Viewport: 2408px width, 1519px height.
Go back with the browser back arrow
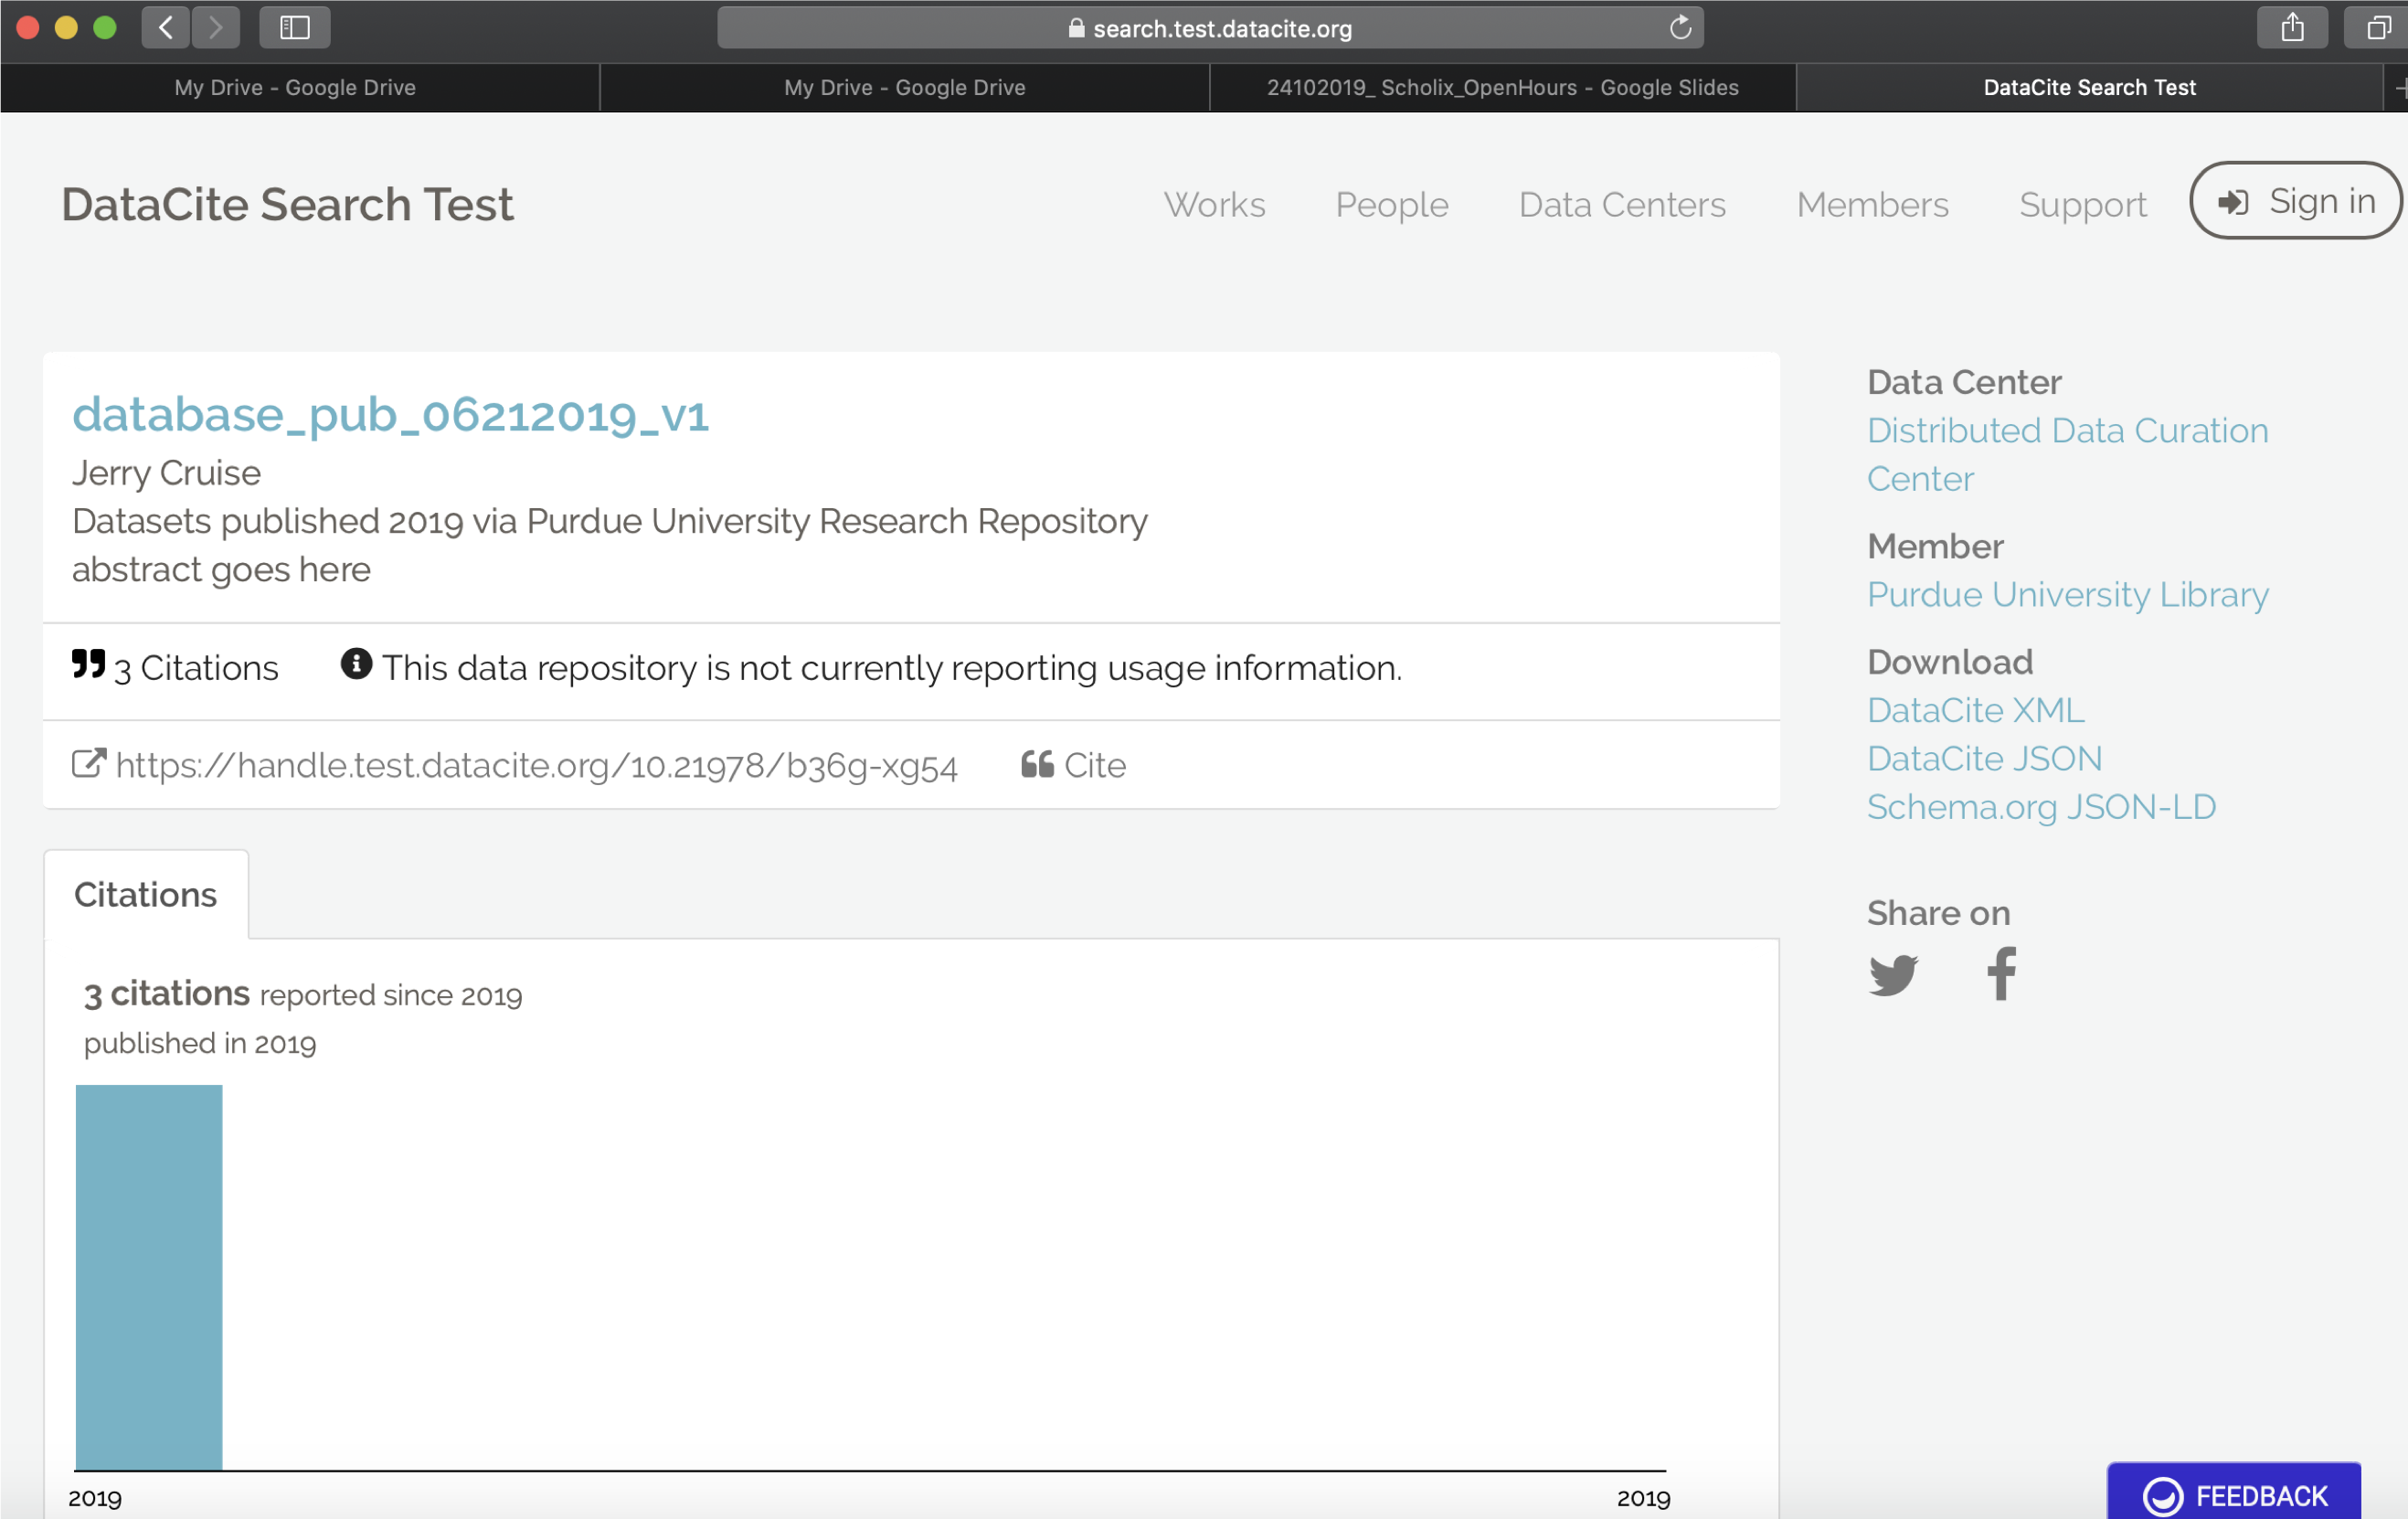166,28
